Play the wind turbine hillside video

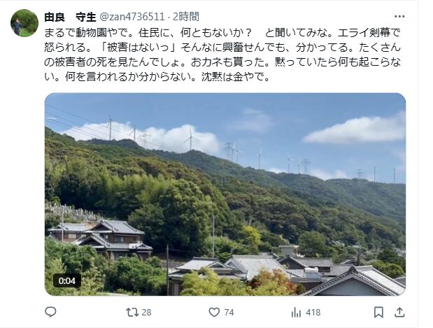click(225, 194)
